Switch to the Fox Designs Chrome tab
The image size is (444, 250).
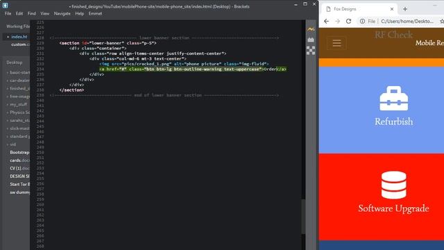tap(359, 9)
